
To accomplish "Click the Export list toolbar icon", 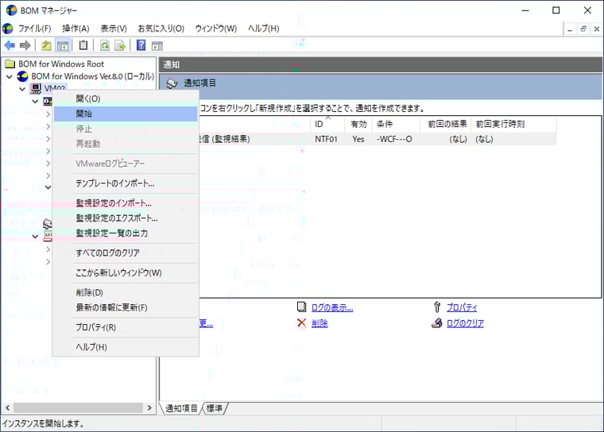I will [120, 45].
